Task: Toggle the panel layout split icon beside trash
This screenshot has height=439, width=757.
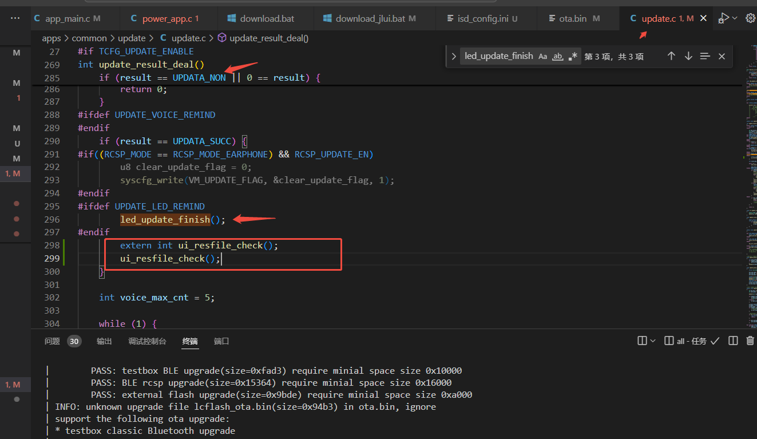Action: point(733,341)
